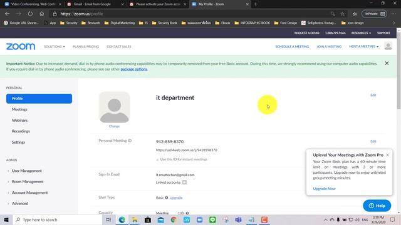Click Contact Sales link
Screen dimensions: 401x225
click(119, 46)
